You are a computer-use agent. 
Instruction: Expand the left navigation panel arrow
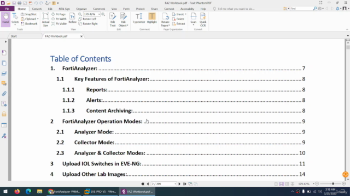[5, 41]
